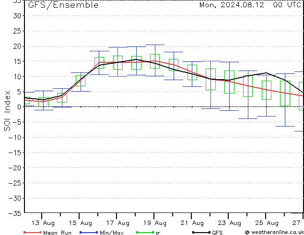Click the 23 Aug axis label
304x235 pixels.
(x=229, y=223)
